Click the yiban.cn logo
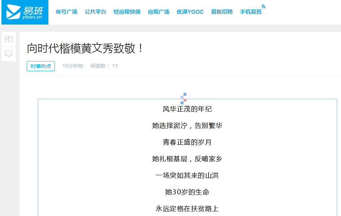This screenshot has width=341, height=216. pyautogui.click(x=25, y=12)
